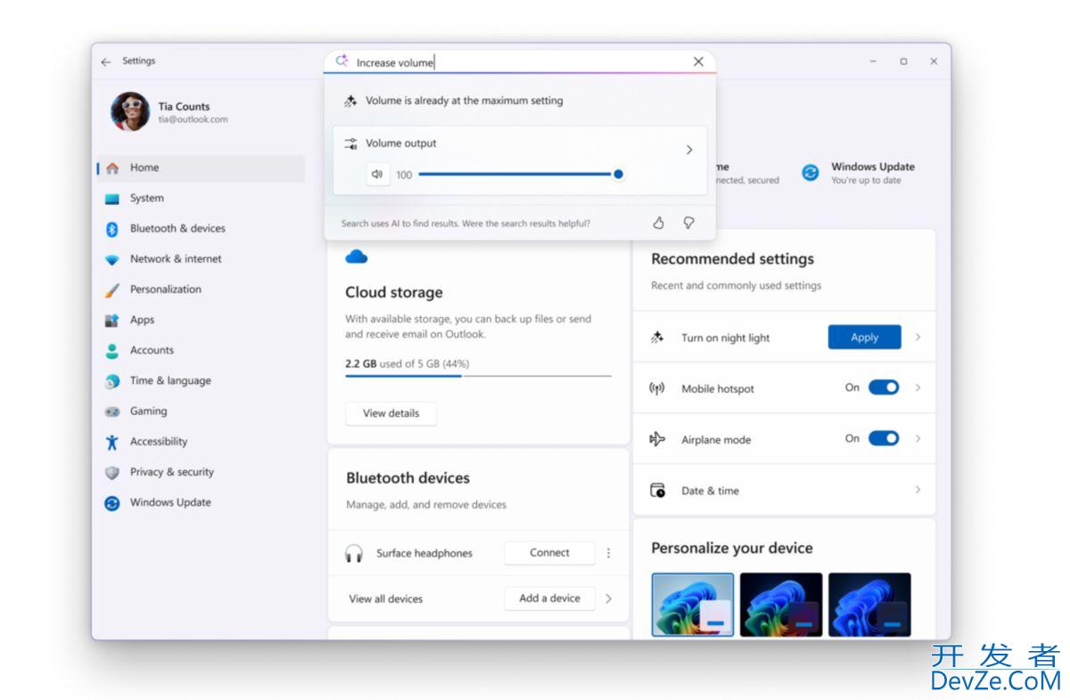Expand Date & time settings chevron
The height and width of the screenshot is (700, 1070).
(x=918, y=490)
